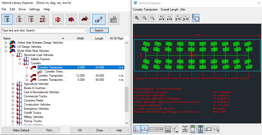The height and width of the screenshot is (135, 262).
Task: Open the Help menu
Action: (47, 9)
